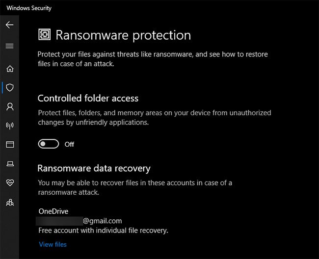Open the Home sidebar icon
The width and height of the screenshot is (319, 259).
pyautogui.click(x=10, y=69)
